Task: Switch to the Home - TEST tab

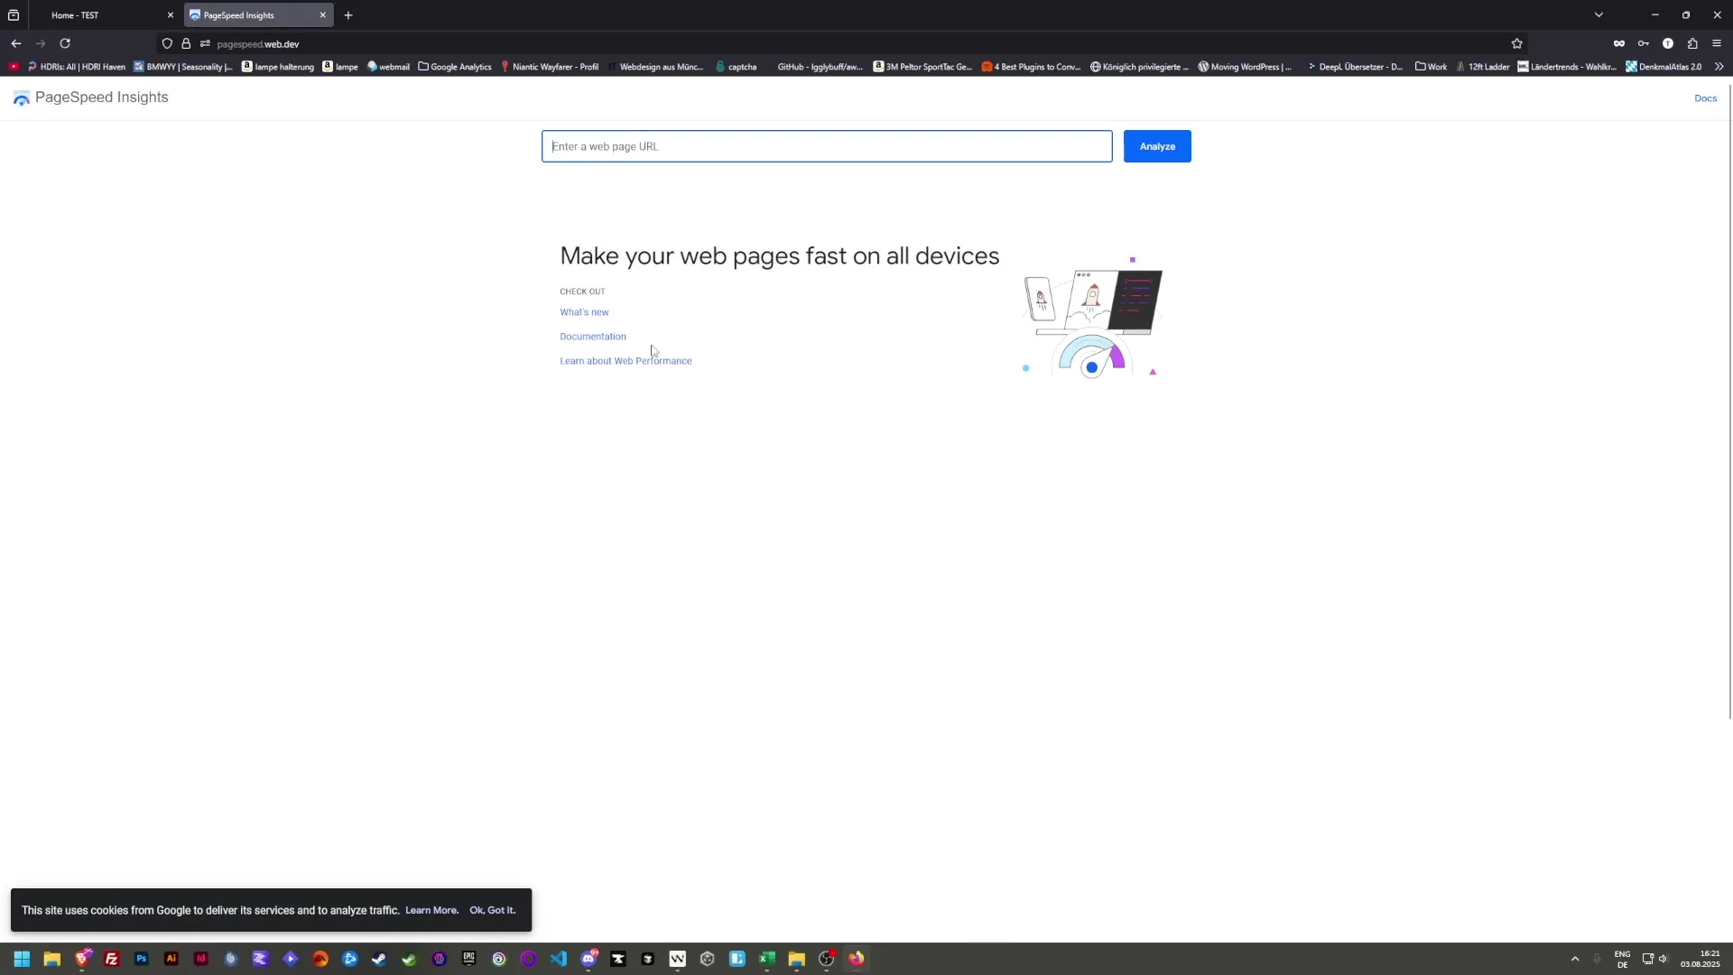Action: pyautogui.click(x=99, y=15)
